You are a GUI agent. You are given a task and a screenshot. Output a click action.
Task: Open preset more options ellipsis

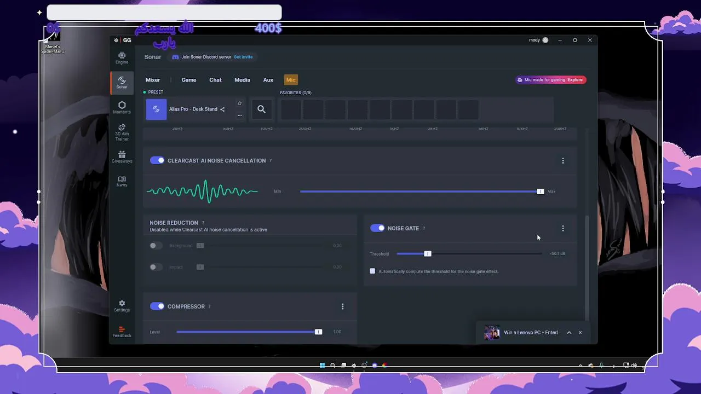[239, 115]
